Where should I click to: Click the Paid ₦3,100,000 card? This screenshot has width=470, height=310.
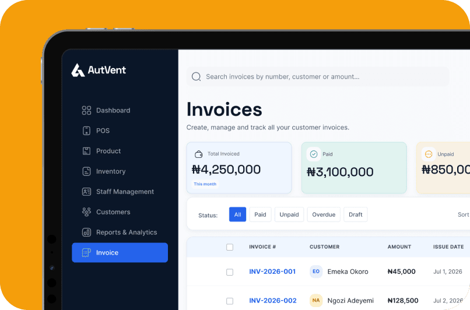354,168
